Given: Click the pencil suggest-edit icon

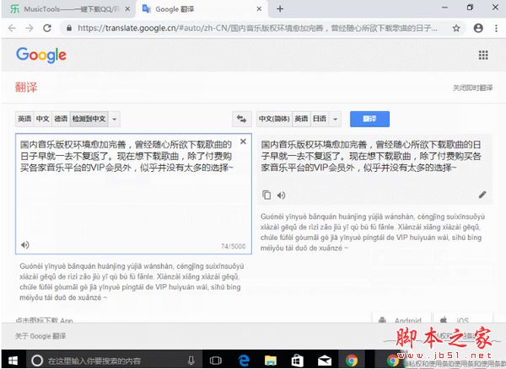Looking at the screenshot, I should click(482, 195).
